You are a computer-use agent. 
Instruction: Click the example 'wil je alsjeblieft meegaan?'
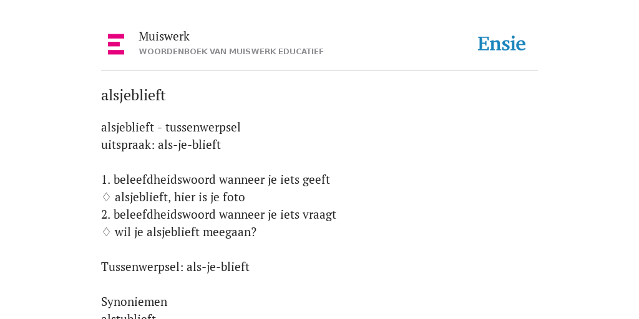pos(185,232)
